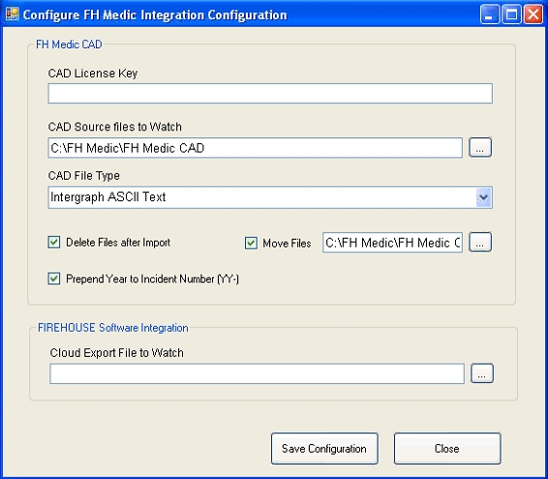Screen dimensions: 548x479
Task: Maximize the configuration window
Action: click(511, 15)
